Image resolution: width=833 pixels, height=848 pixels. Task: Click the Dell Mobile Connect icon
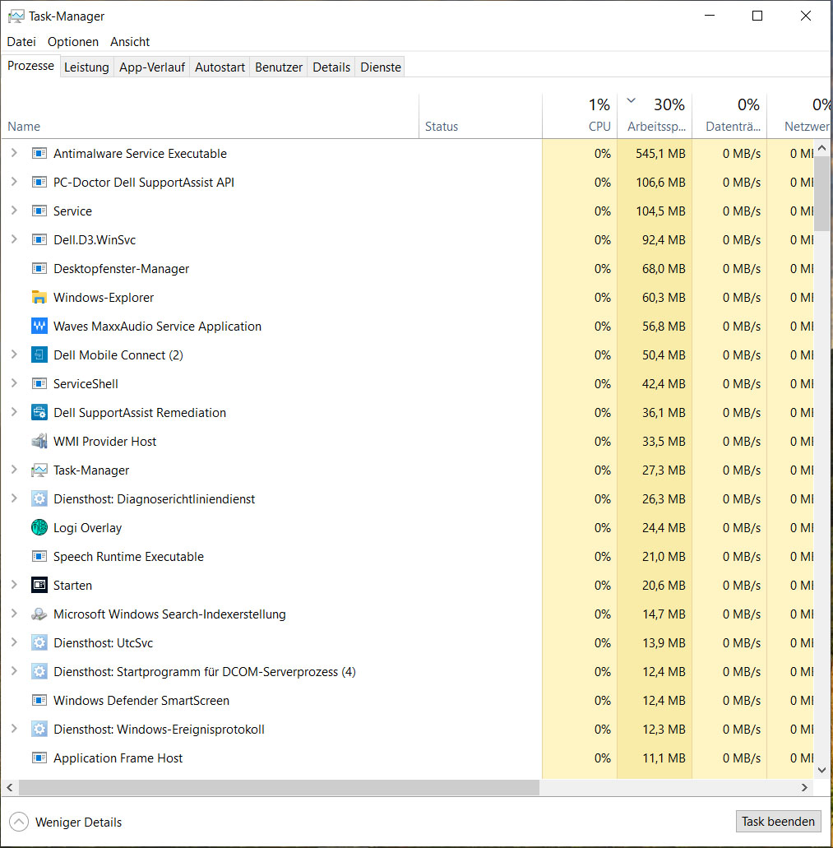(x=39, y=354)
